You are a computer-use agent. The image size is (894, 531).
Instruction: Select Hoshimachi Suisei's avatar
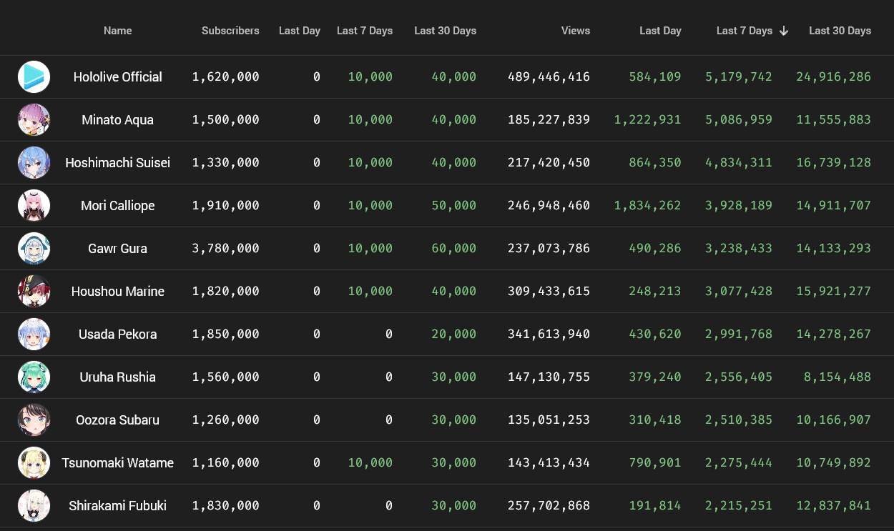pos(34,162)
